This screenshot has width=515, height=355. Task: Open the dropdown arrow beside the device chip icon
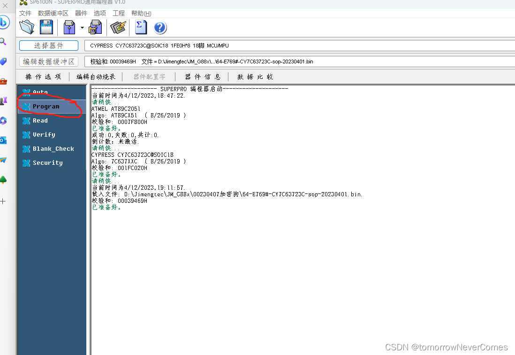point(82,28)
